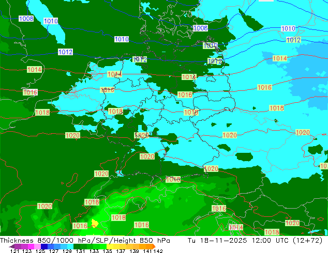Click the time '12:00 UTC'
328x253 pixels.
point(271,241)
